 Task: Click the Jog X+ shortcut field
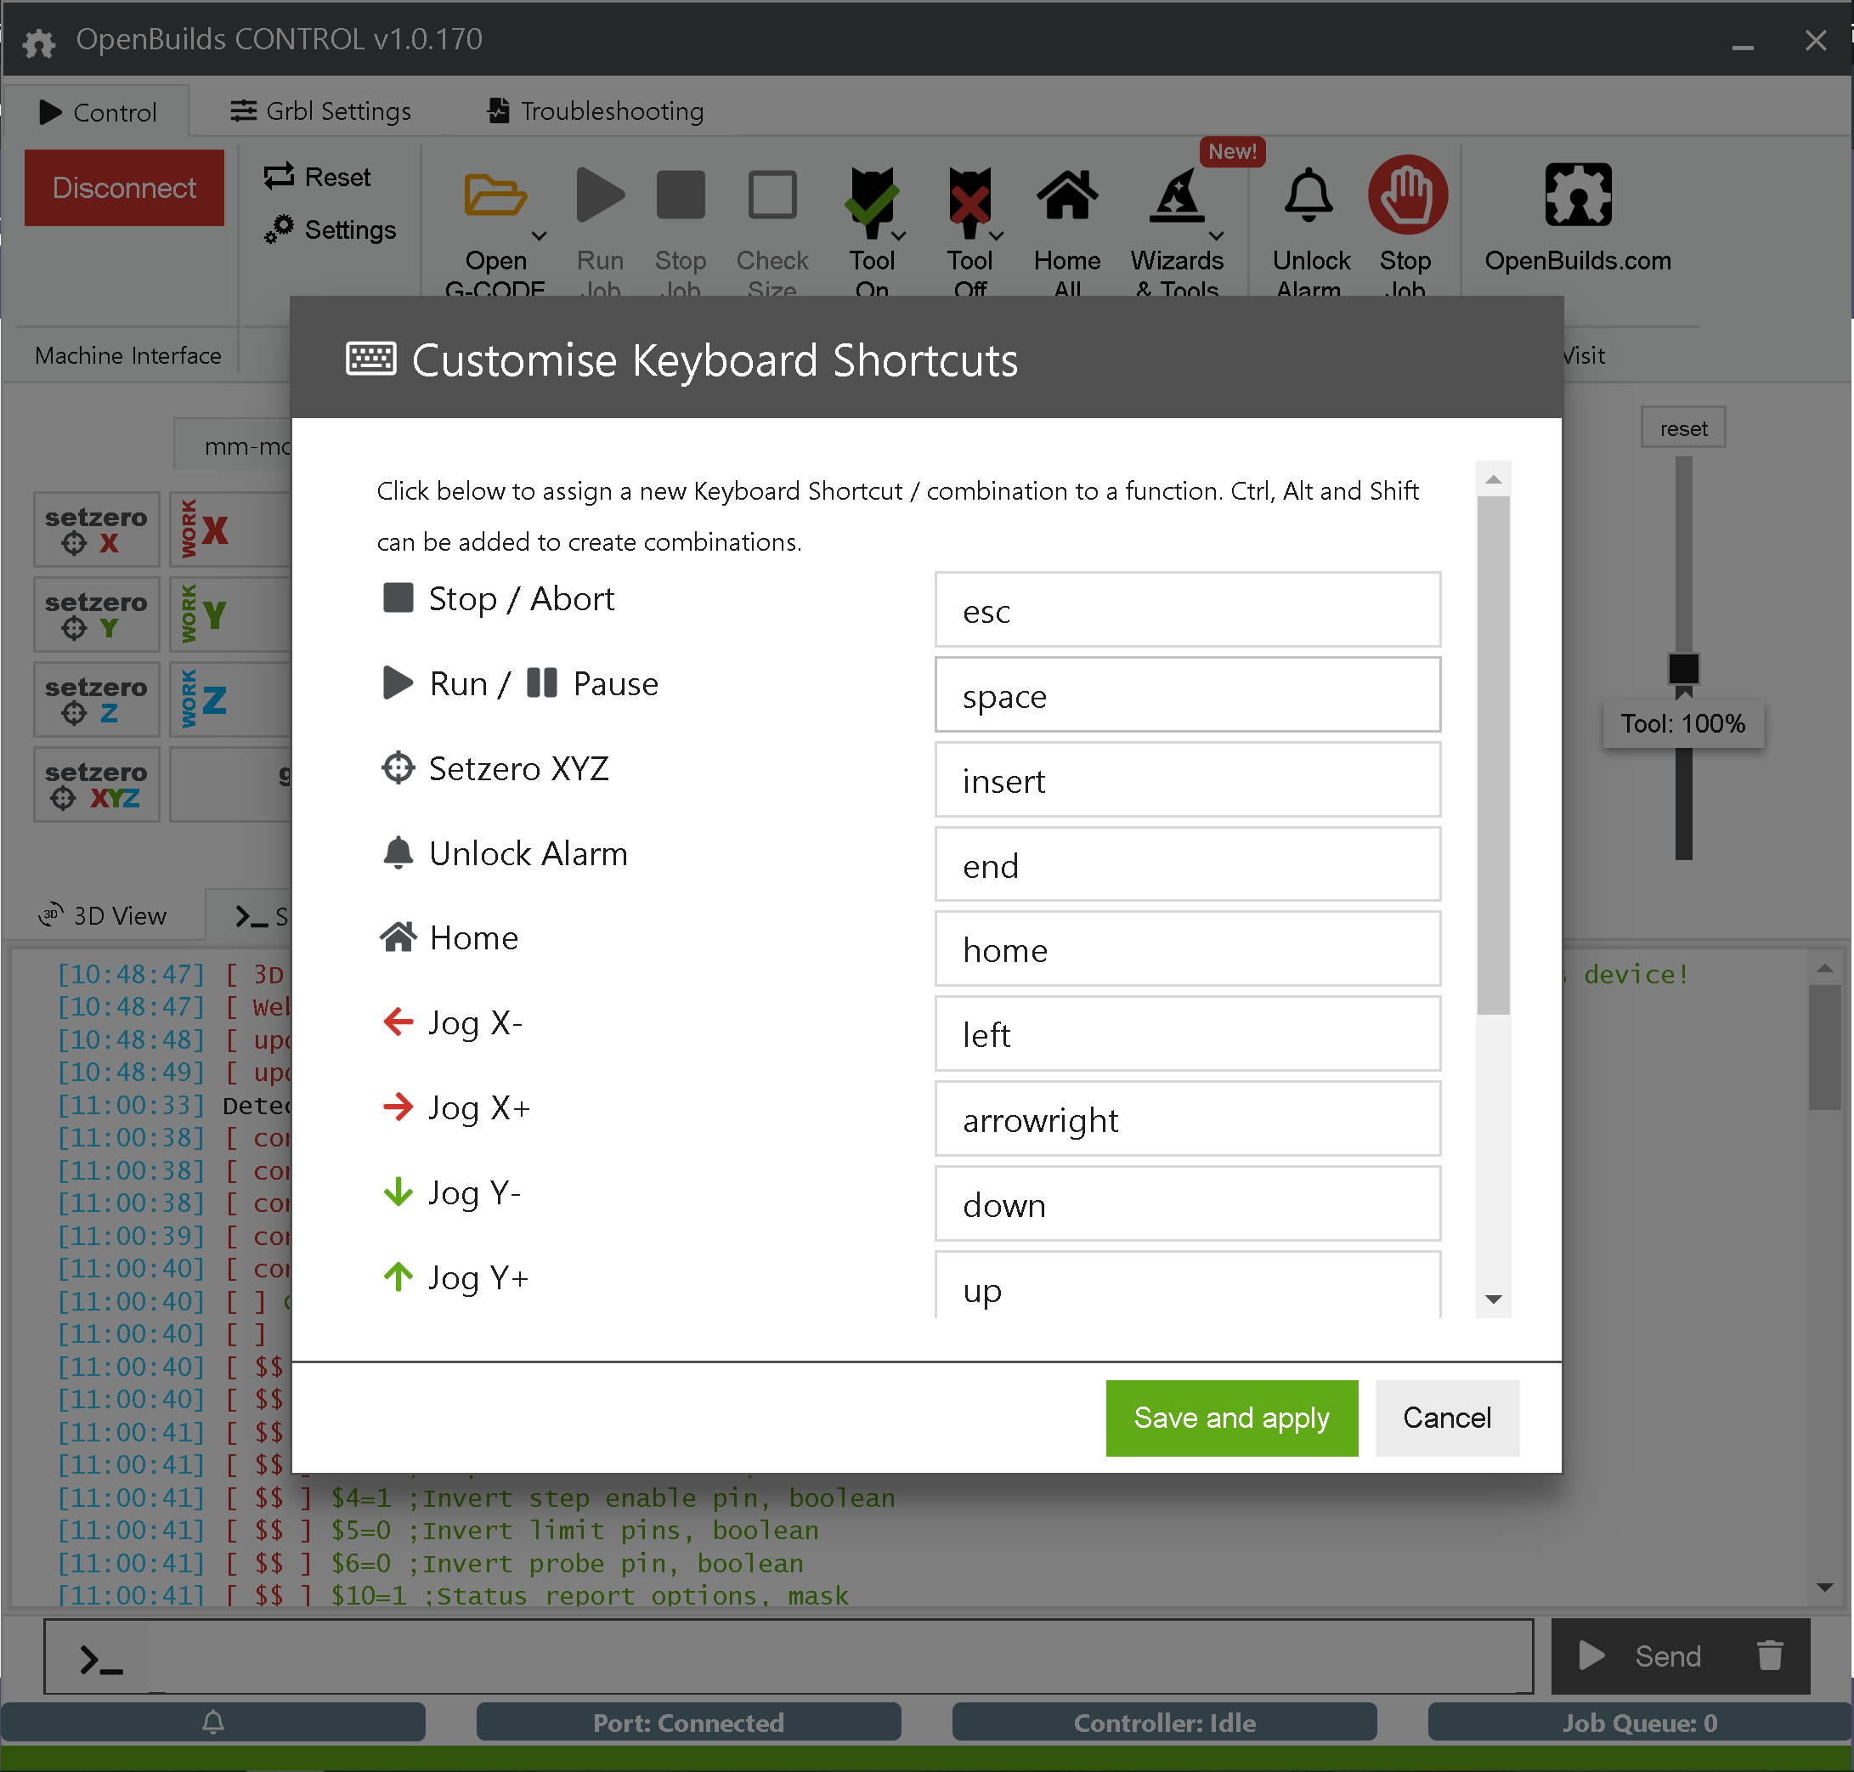(1186, 1118)
